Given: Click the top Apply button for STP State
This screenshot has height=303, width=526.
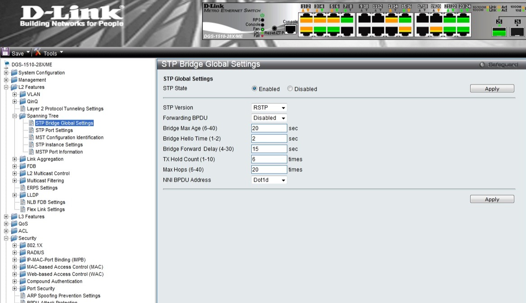Looking at the screenshot, I should [492, 89].
